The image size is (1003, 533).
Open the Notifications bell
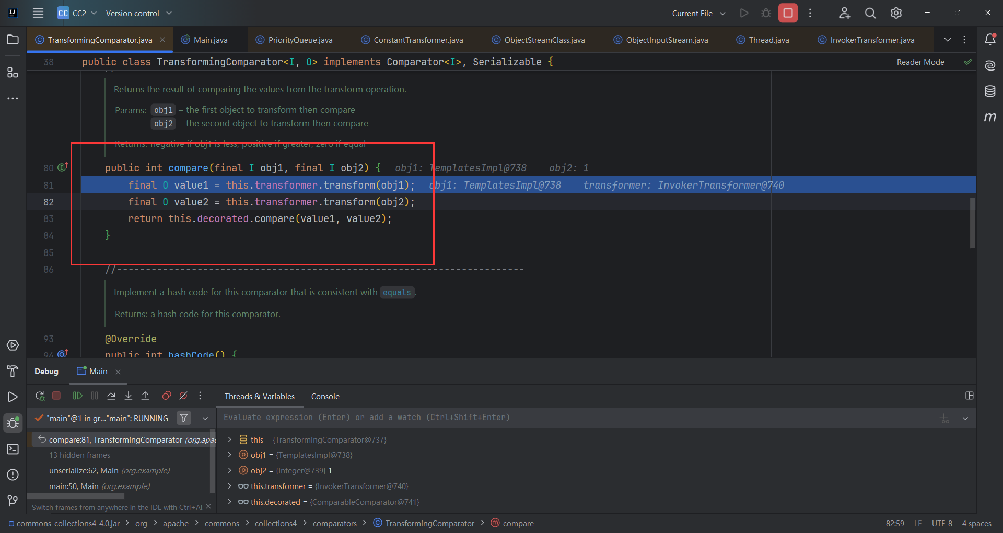pyautogui.click(x=990, y=40)
